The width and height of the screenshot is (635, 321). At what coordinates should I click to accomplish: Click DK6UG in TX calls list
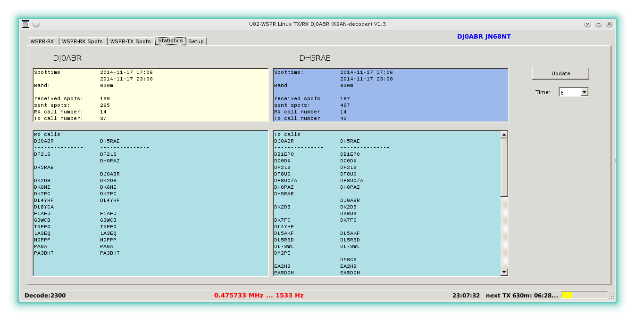349,214
